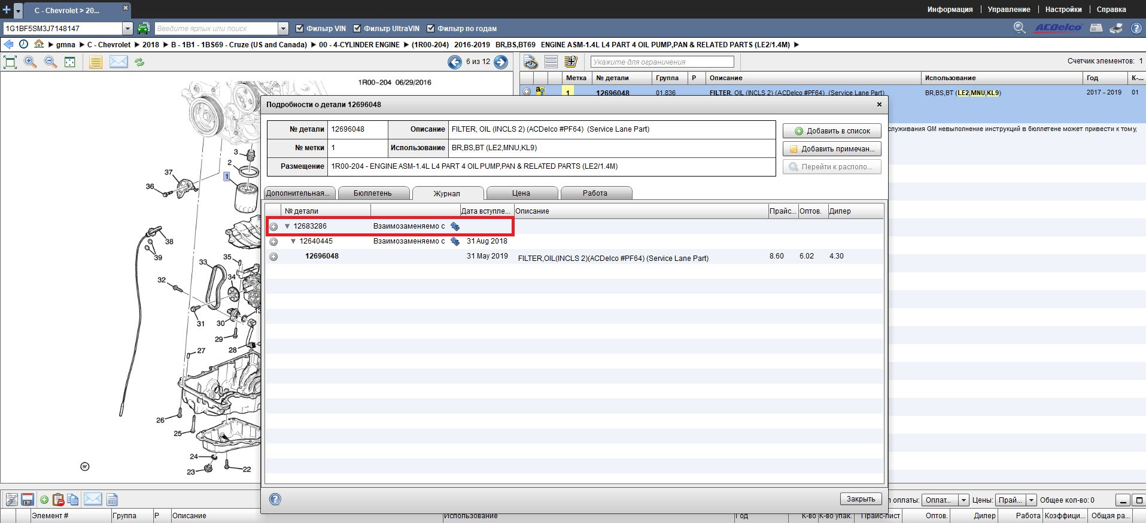
Task: Save the parts list with floppy icon
Action: 28,500
